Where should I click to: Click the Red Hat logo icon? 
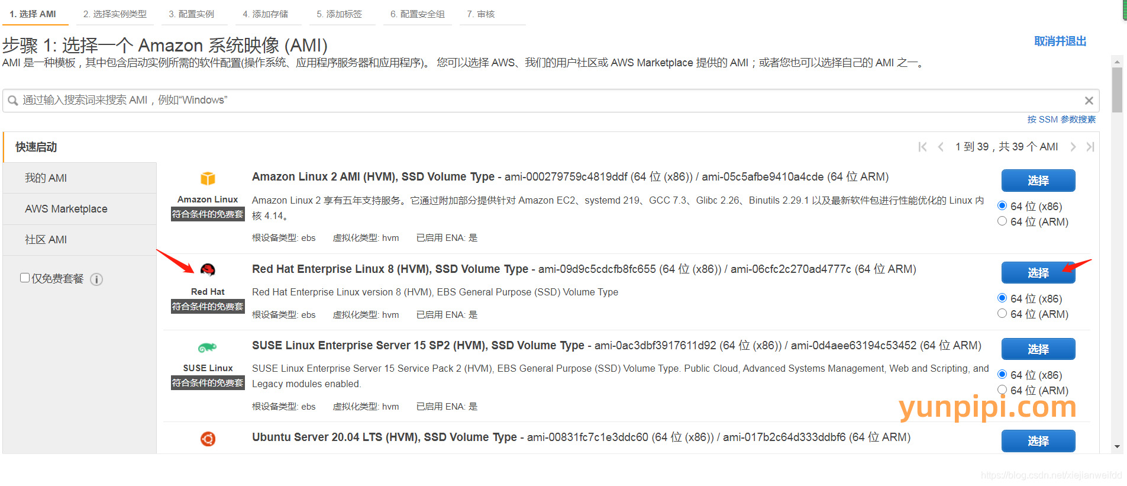coord(208,270)
